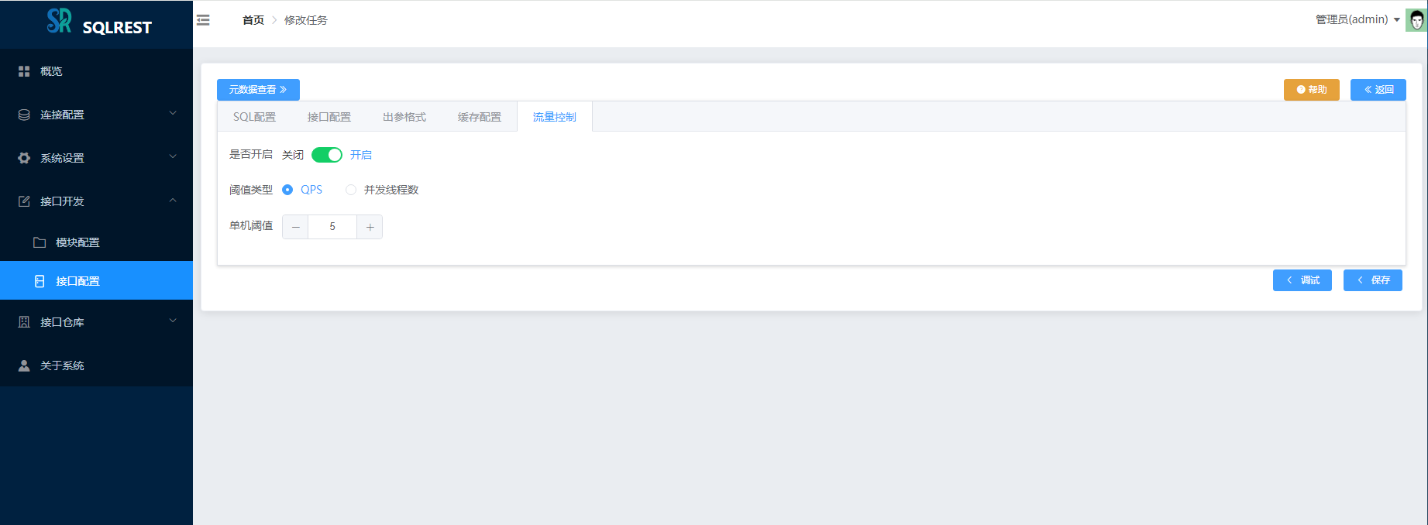Click the 返回 button

[x=1378, y=90]
